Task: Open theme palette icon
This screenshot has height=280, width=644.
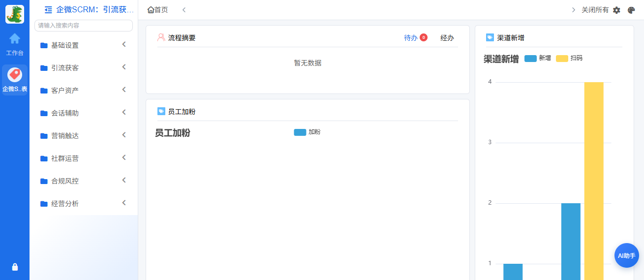Action: 631,10
